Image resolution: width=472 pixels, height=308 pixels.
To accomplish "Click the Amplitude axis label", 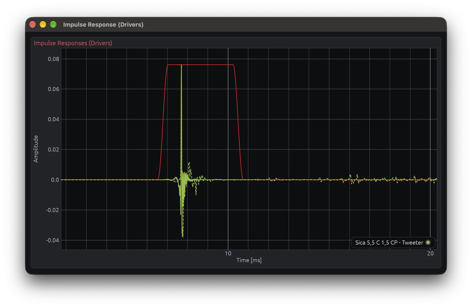I will coord(36,149).
